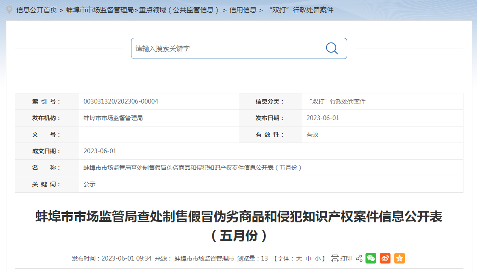Viewport: 477px width, 272px height.
Task: Click the 打印 print link
Action: [346, 258]
